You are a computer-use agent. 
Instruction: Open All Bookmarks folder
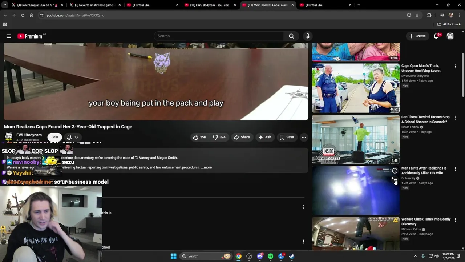tap(449, 24)
